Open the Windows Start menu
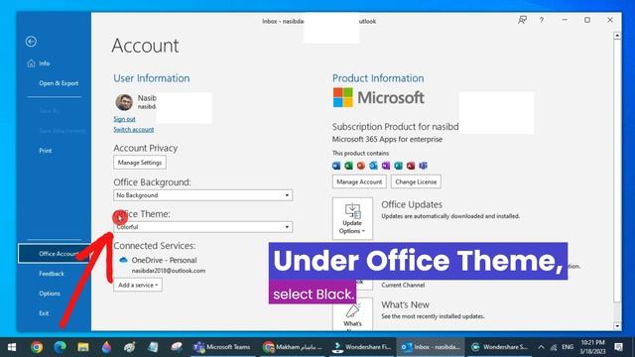 12,347
